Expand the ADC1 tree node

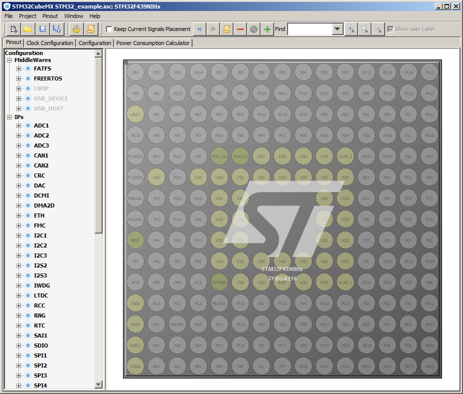pyautogui.click(x=19, y=125)
